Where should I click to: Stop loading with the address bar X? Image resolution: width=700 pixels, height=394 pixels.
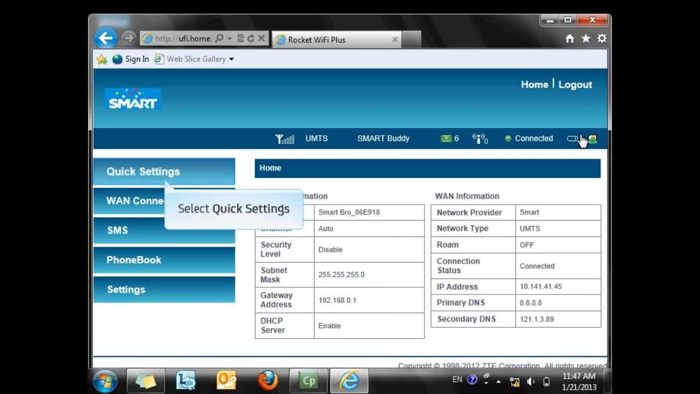pos(261,38)
